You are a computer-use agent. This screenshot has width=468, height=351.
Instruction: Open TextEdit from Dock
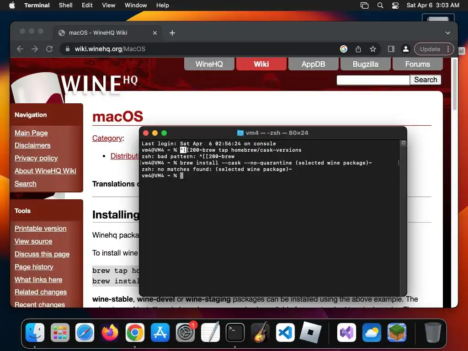210,333
